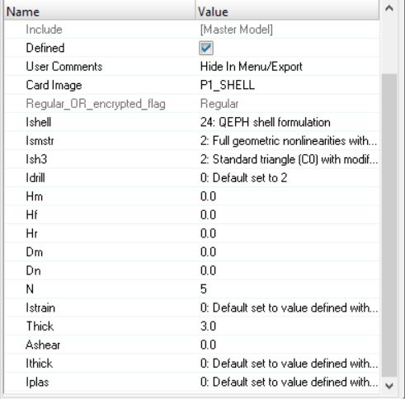Select the vertical scrollbar thumb

click(389, 226)
